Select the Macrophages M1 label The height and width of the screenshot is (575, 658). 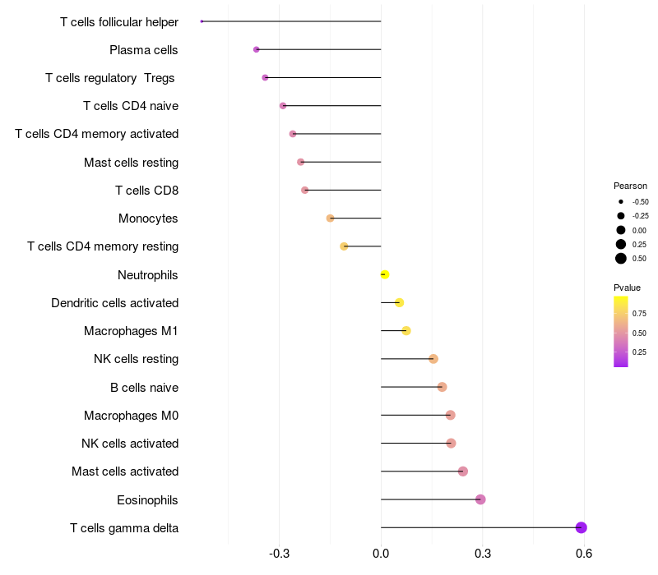[131, 331]
